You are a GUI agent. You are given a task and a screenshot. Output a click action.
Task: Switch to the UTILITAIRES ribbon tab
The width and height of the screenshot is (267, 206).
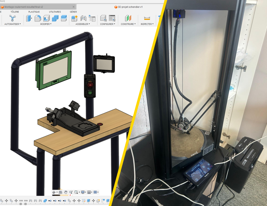(55, 12)
